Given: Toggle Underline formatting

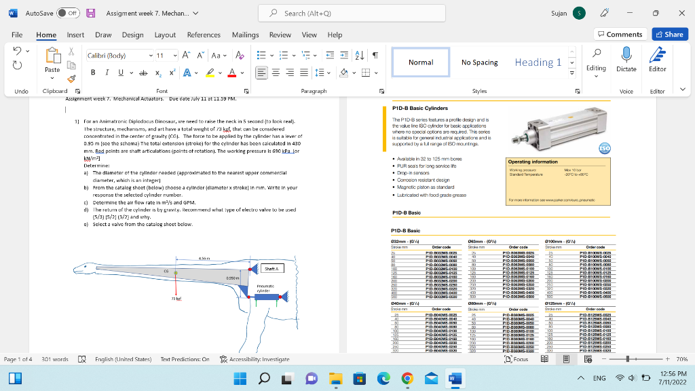Looking at the screenshot, I should pyautogui.click(x=121, y=73).
